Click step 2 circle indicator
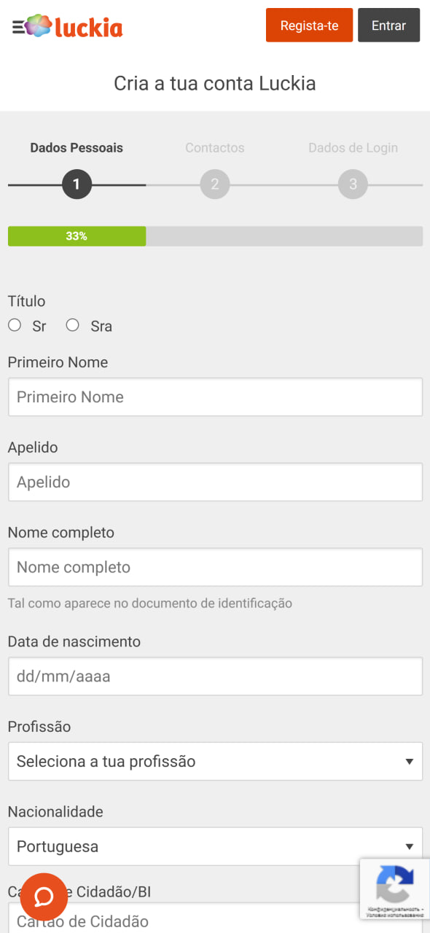430x933 pixels. [215, 184]
